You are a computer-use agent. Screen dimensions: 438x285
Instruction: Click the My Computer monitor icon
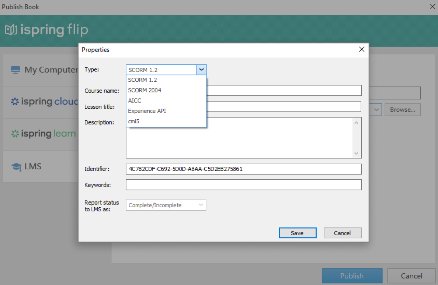pos(15,70)
